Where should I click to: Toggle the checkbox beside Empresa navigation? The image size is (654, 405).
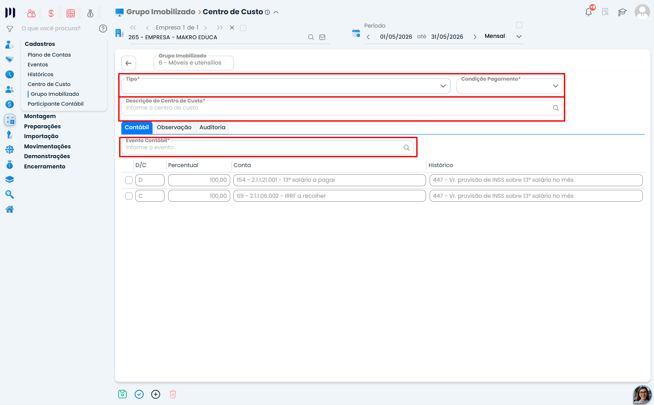click(243, 28)
